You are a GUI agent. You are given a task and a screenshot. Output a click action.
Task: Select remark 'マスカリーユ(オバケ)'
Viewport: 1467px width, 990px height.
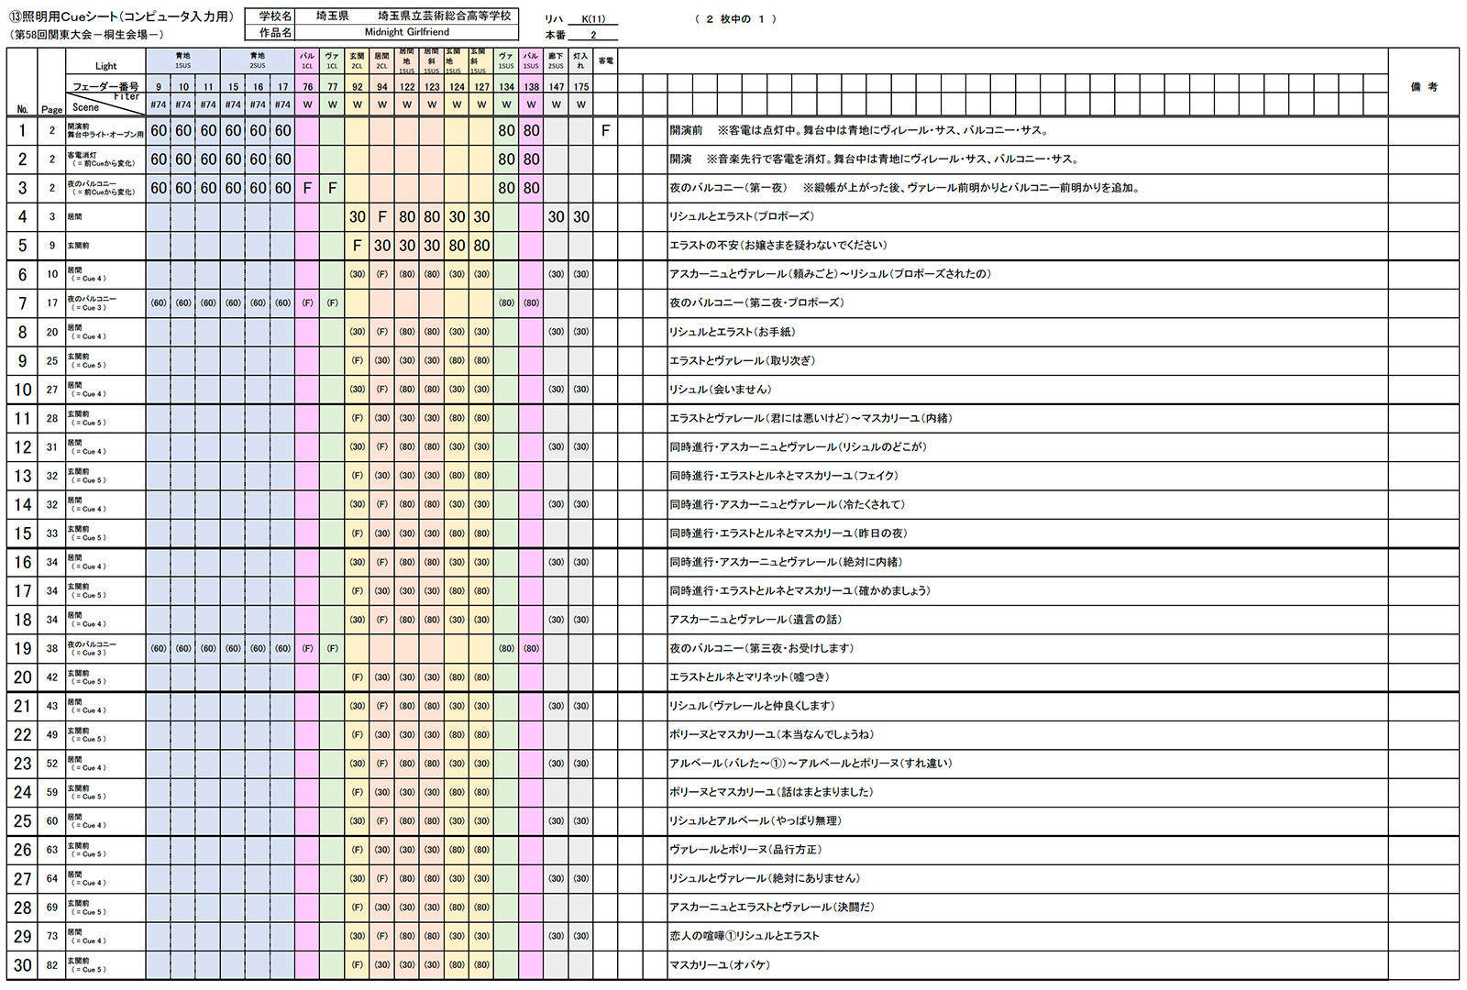[x=720, y=965]
